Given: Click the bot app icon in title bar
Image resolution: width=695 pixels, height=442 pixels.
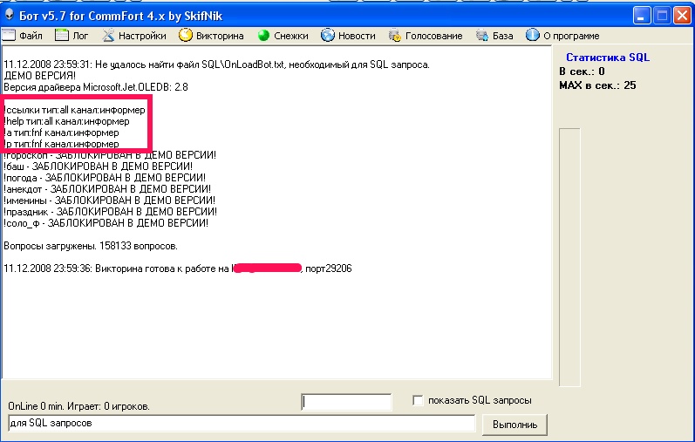Looking at the screenshot, I should point(9,15).
